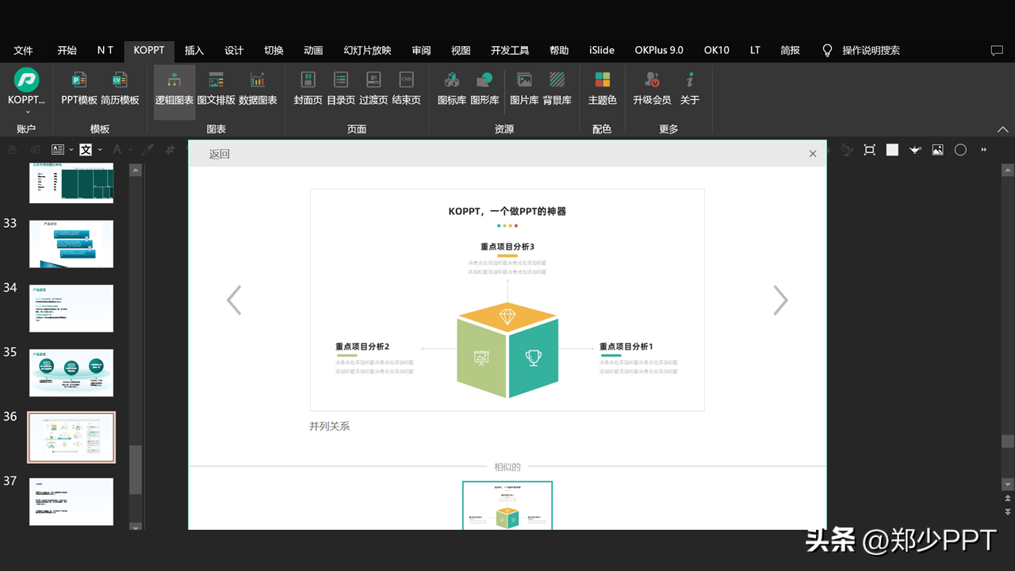The width and height of the screenshot is (1015, 571).
Task: Click the magic lamp icon
Action: (x=915, y=150)
